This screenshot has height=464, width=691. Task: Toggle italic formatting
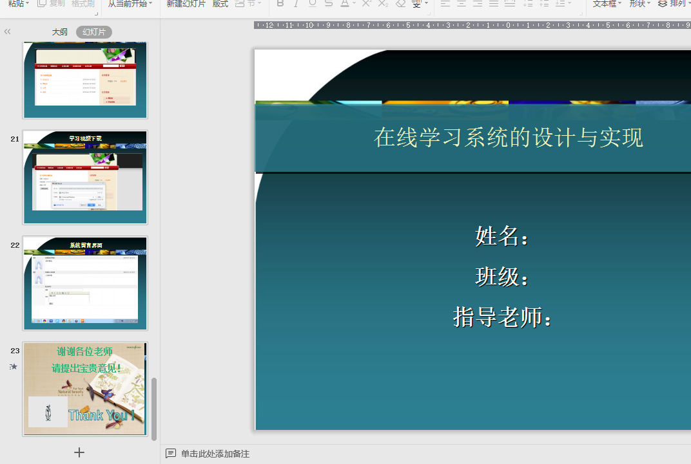(x=296, y=3)
